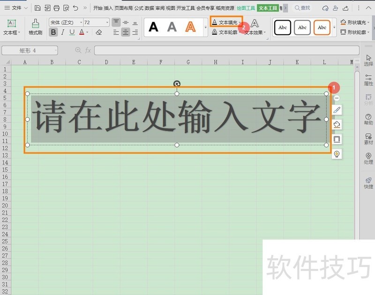This screenshot has height=295, width=375.
Task: Click the 形状轮廓 button
Action: [355, 32]
